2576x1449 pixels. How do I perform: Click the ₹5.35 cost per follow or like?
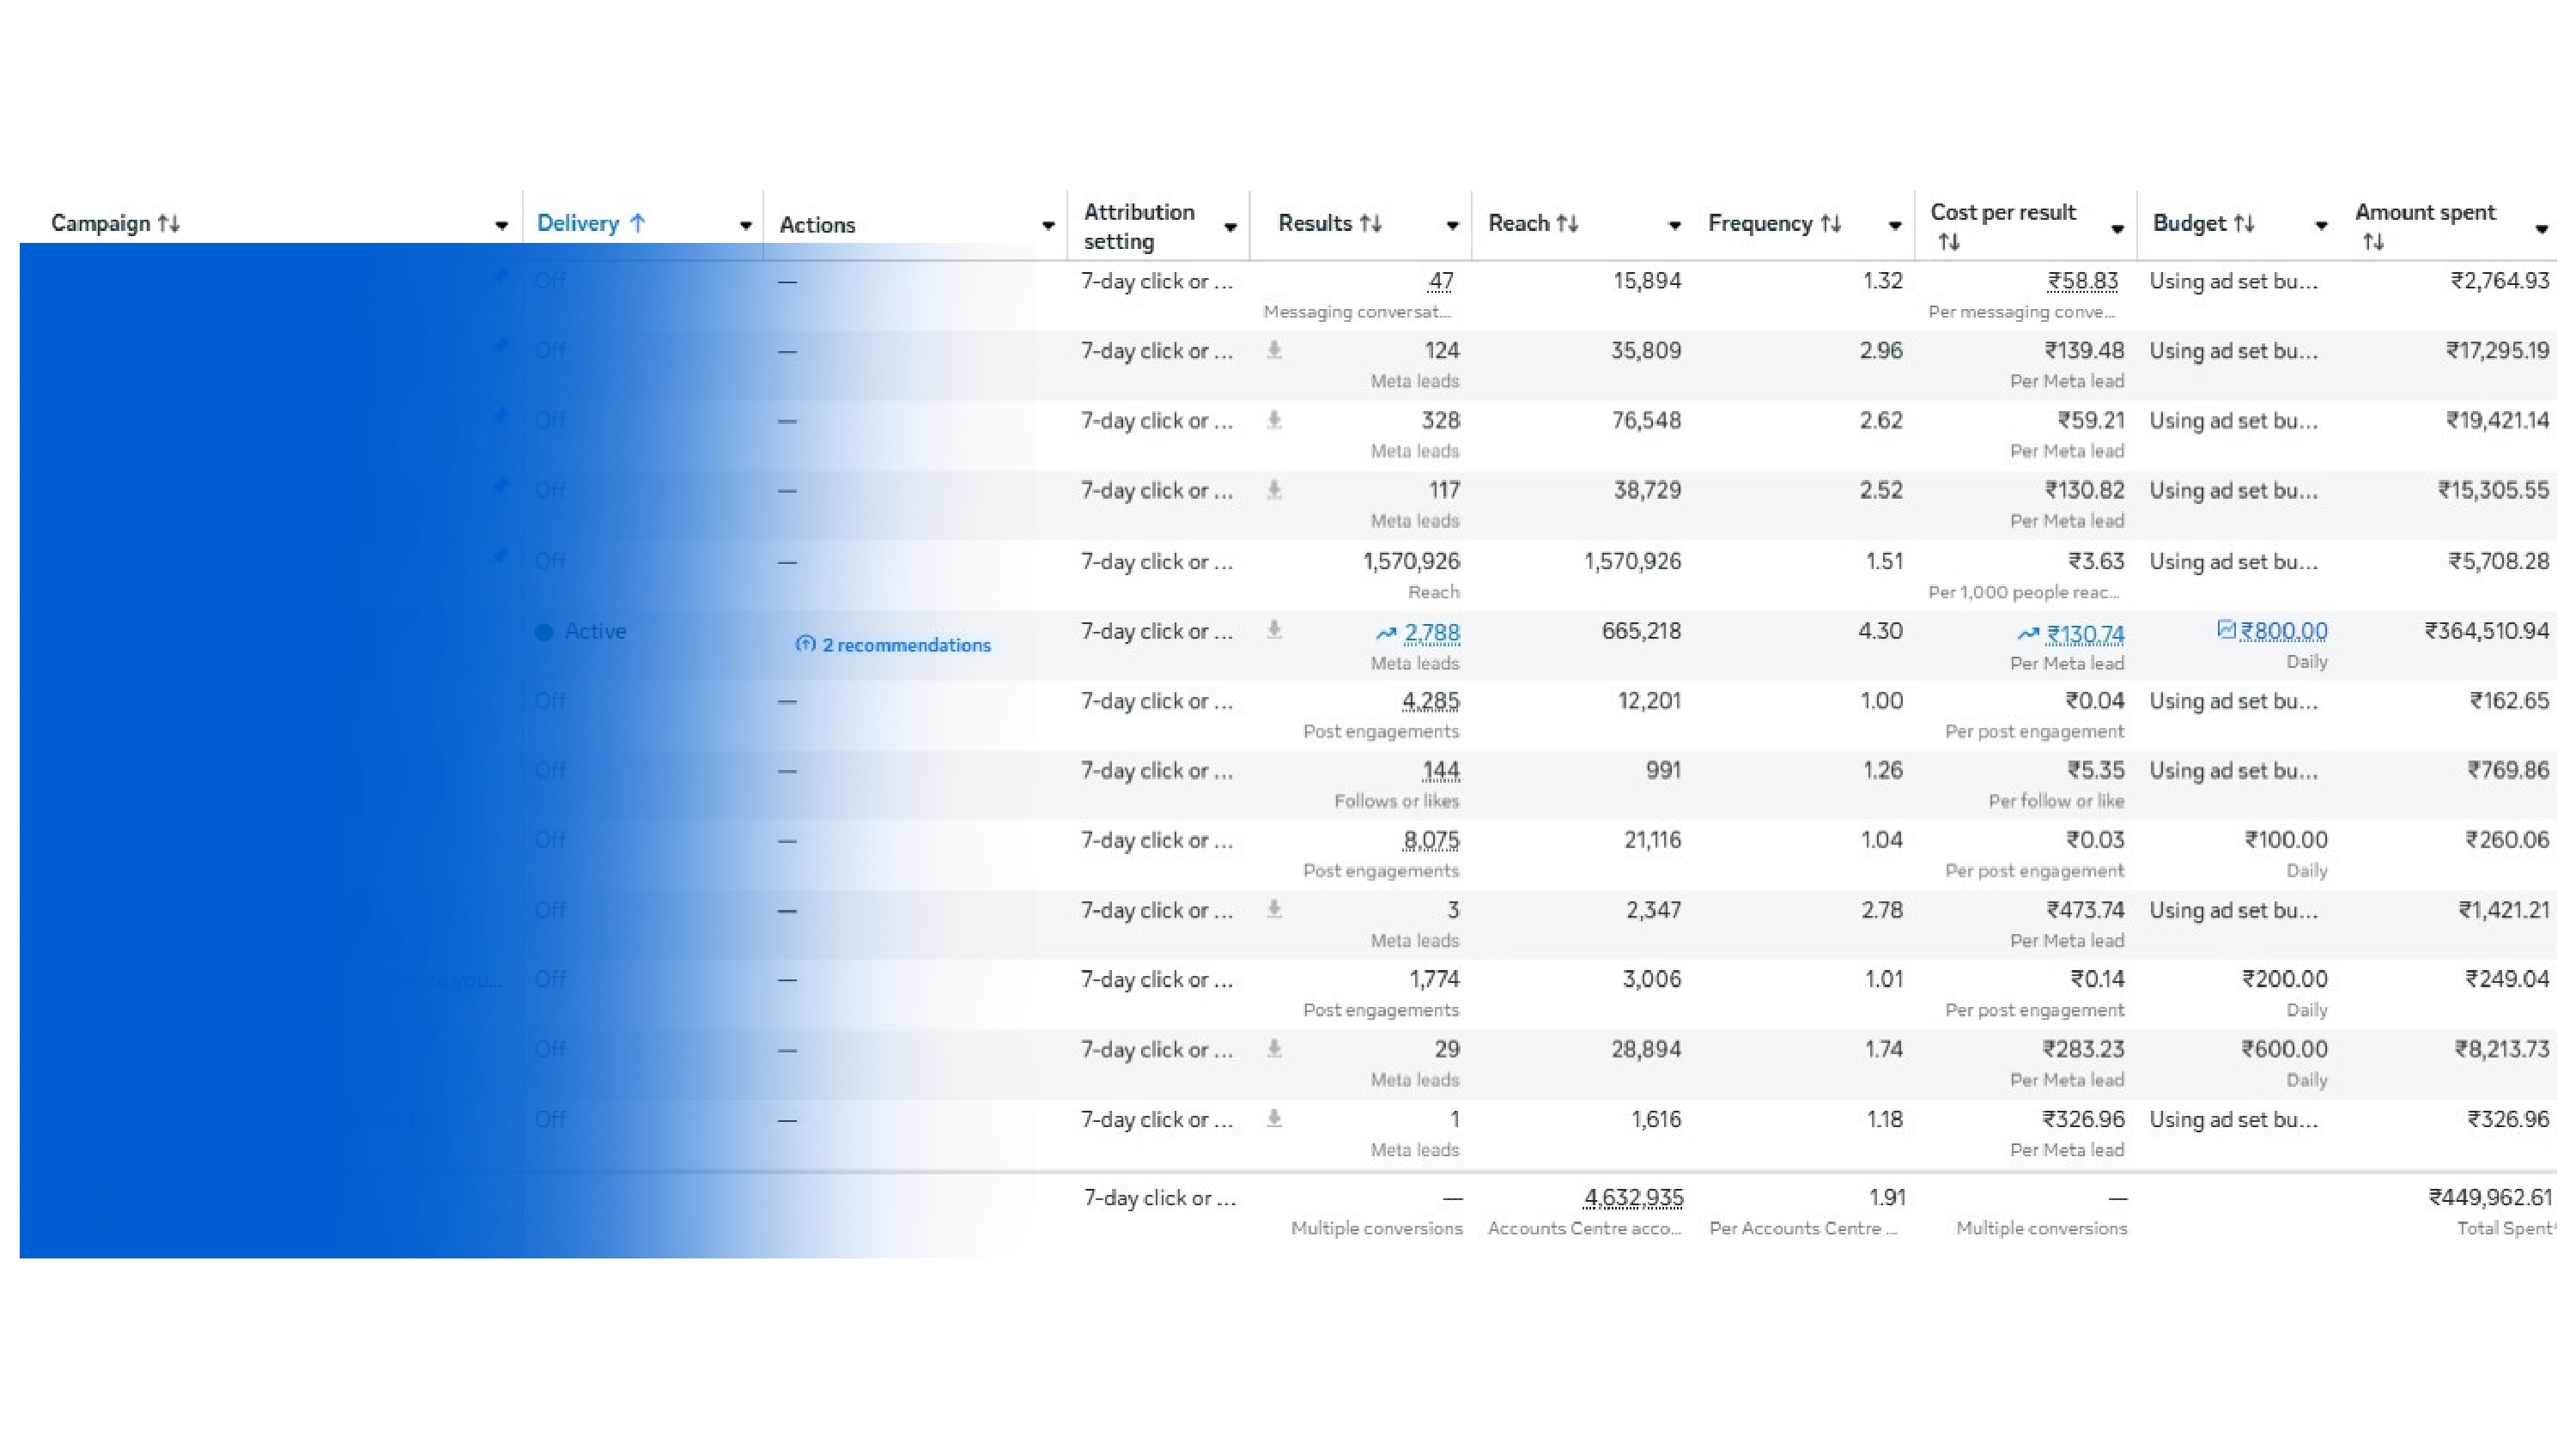click(x=2096, y=771)
